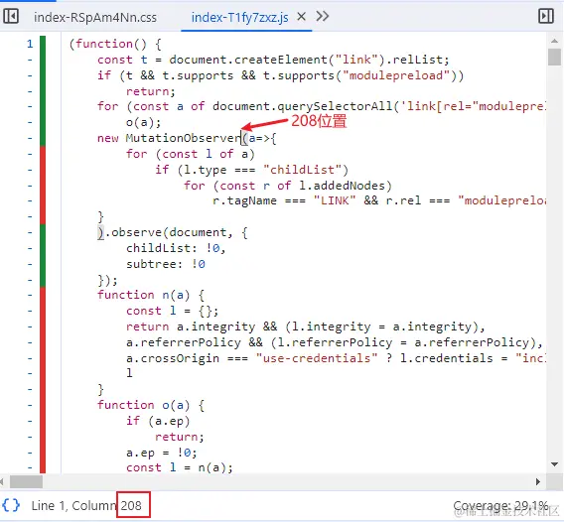
Task: Click line number 1 in the gutter
Action: point(30,44)
